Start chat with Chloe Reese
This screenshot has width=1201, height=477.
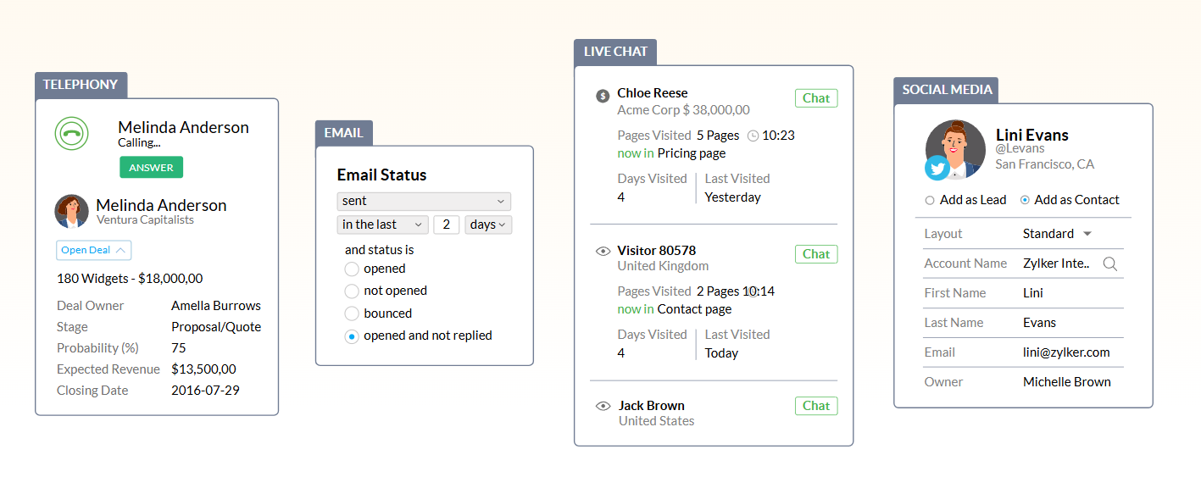[816, 98]
